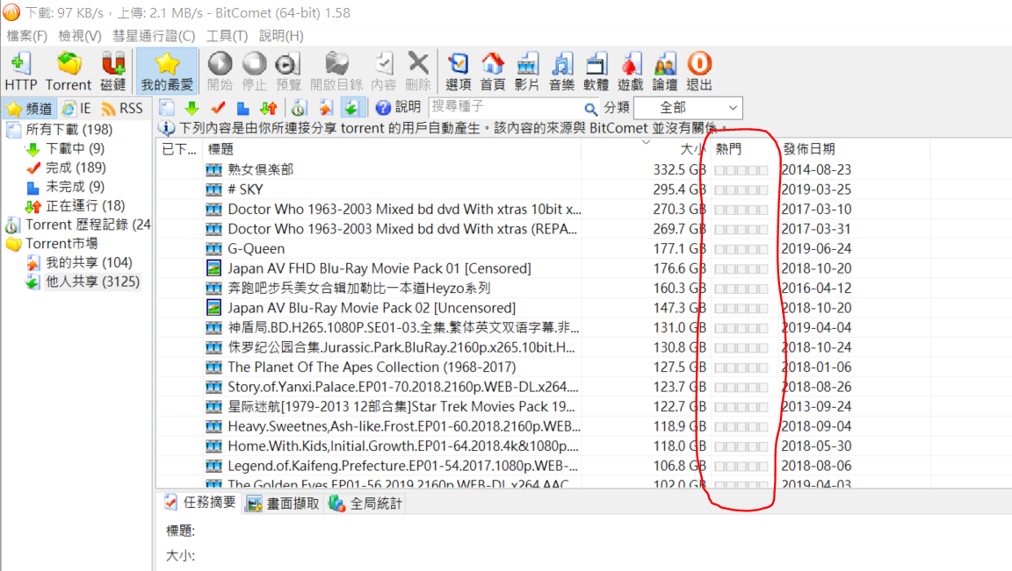Screen dimensions: 1012x571
Task: Open the 彗星通行證(C) menu
Action: click(x=154, y=35)
